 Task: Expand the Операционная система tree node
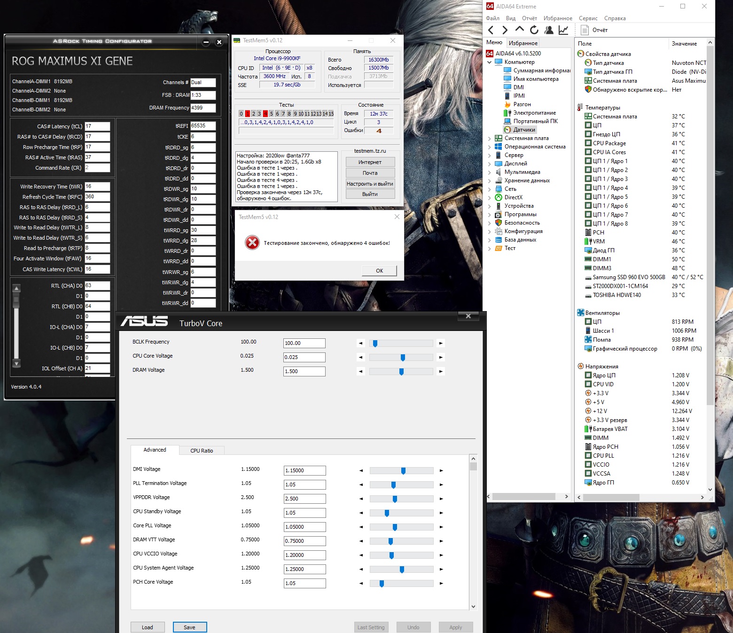click(x=490, y=147)
